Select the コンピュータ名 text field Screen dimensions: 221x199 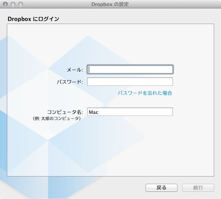click(130, 112)
